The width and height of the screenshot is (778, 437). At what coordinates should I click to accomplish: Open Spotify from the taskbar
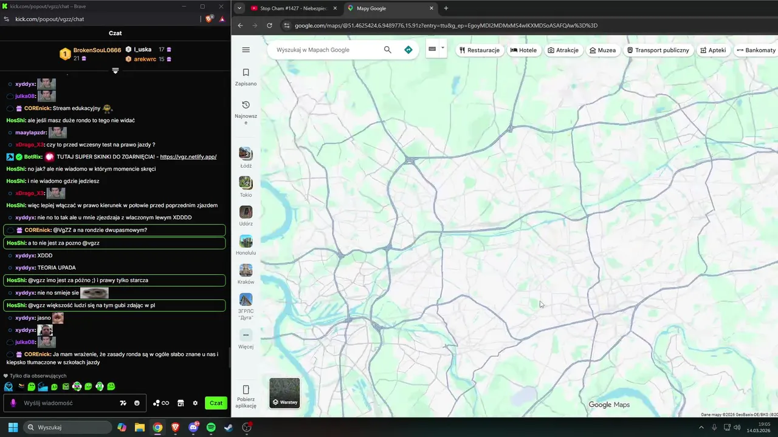[211, 427]
